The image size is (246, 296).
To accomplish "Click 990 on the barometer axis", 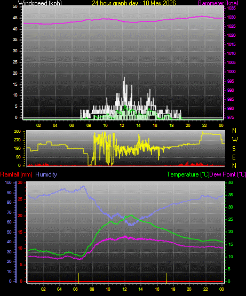I will pyautogui.click(x=231, y=90).
